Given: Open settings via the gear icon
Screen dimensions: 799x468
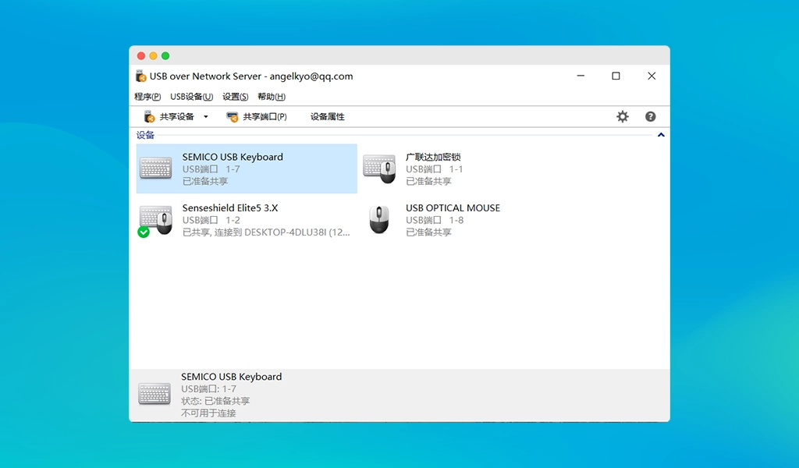Looking at the screenshot, I should pyautogui.click(x=622, y=117).
